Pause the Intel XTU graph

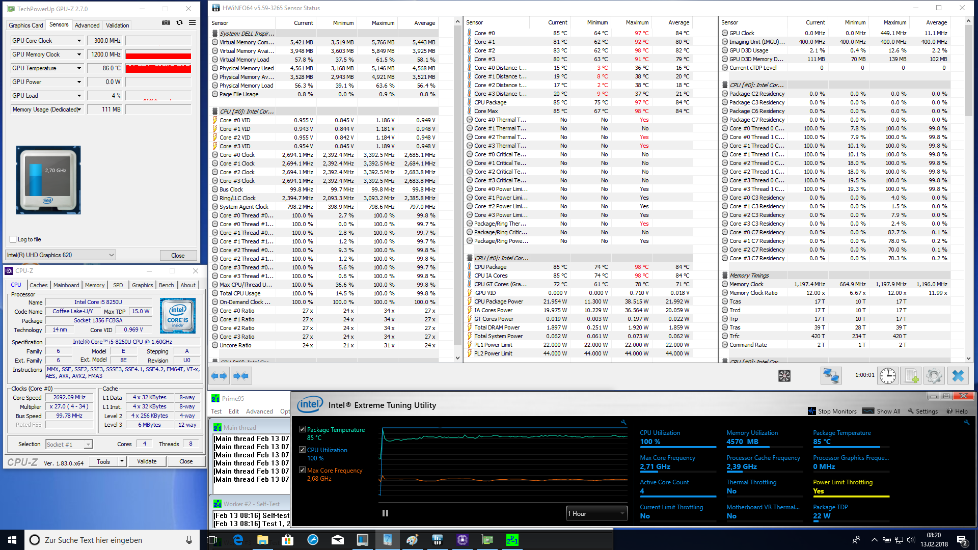385,513
